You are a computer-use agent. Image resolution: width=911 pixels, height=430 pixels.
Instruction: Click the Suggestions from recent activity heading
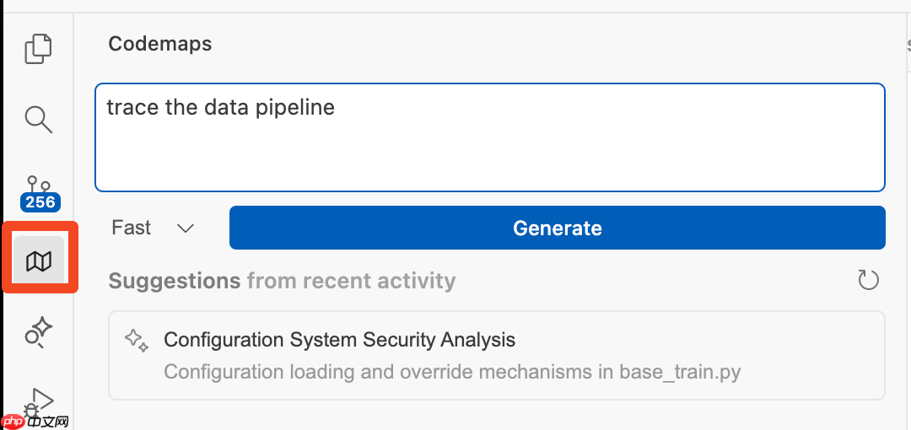(x=282, y=281)
